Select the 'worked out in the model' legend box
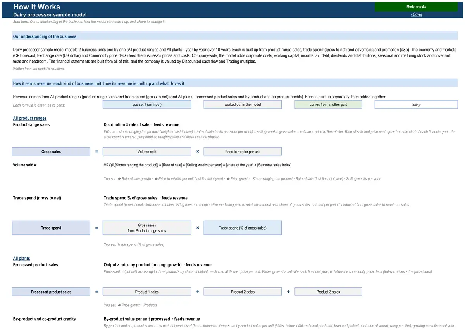 coord(243,104)
